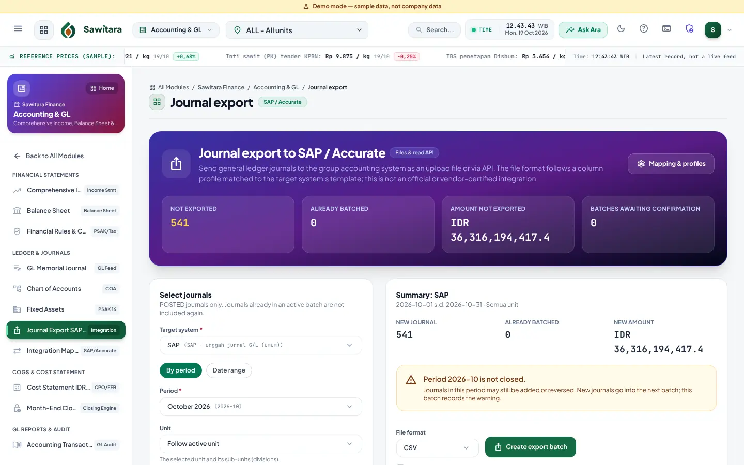The height and width of the screenshot is (465, 744).
Task: Open Month-End Closing lock item
Action: click(x=66, y=408)
